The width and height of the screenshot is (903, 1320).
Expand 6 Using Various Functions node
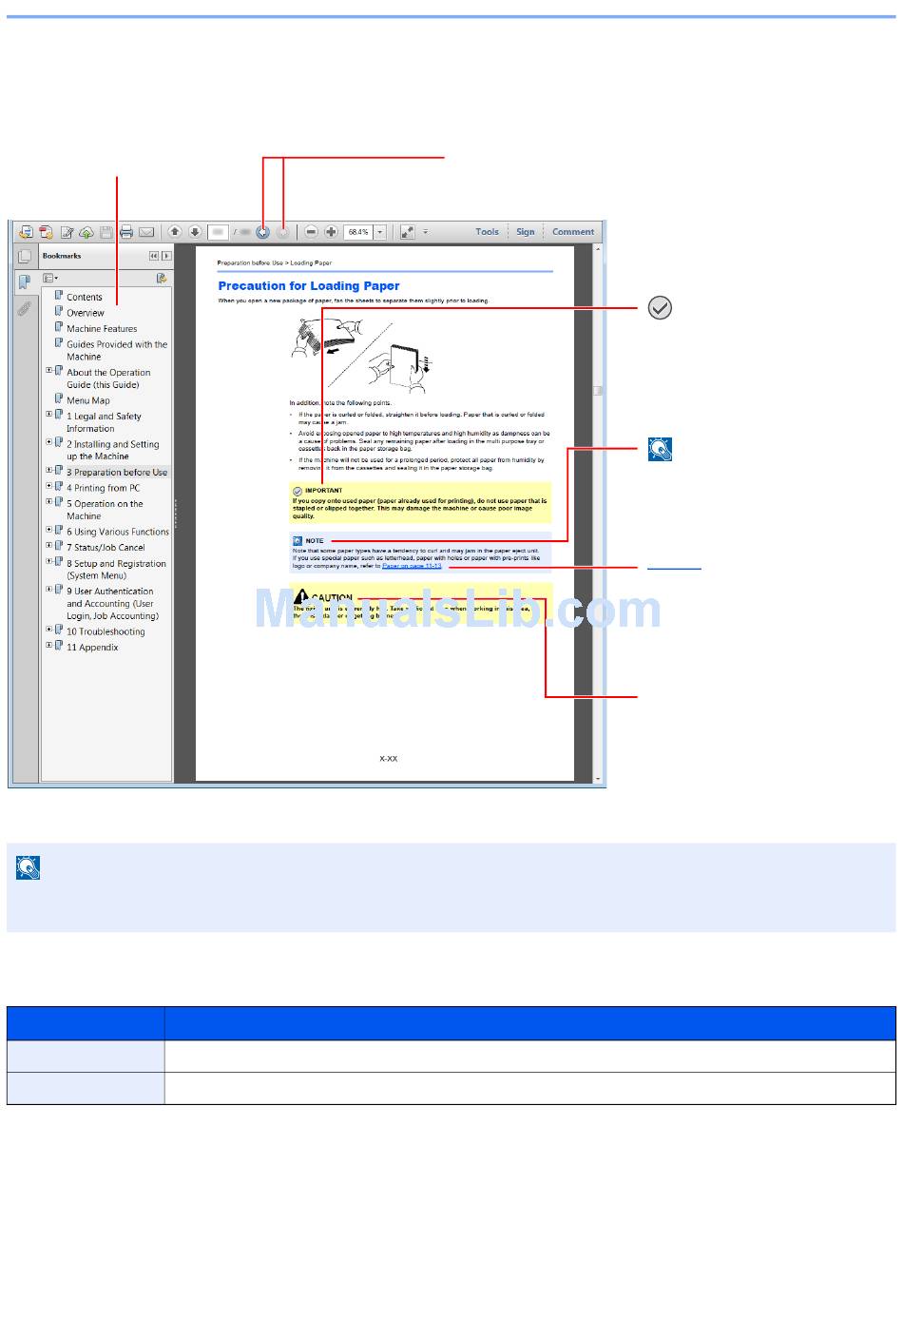click(49, 531)
